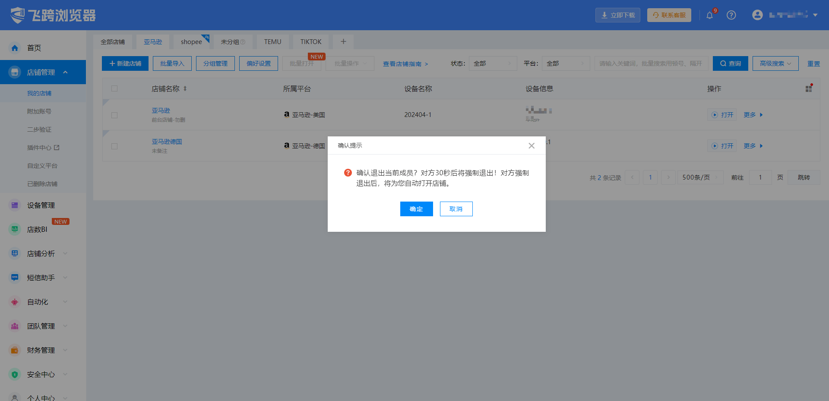Click the 偏好设置 button
The height and width of the screenshot is (401, 829).
coord(259,63)
